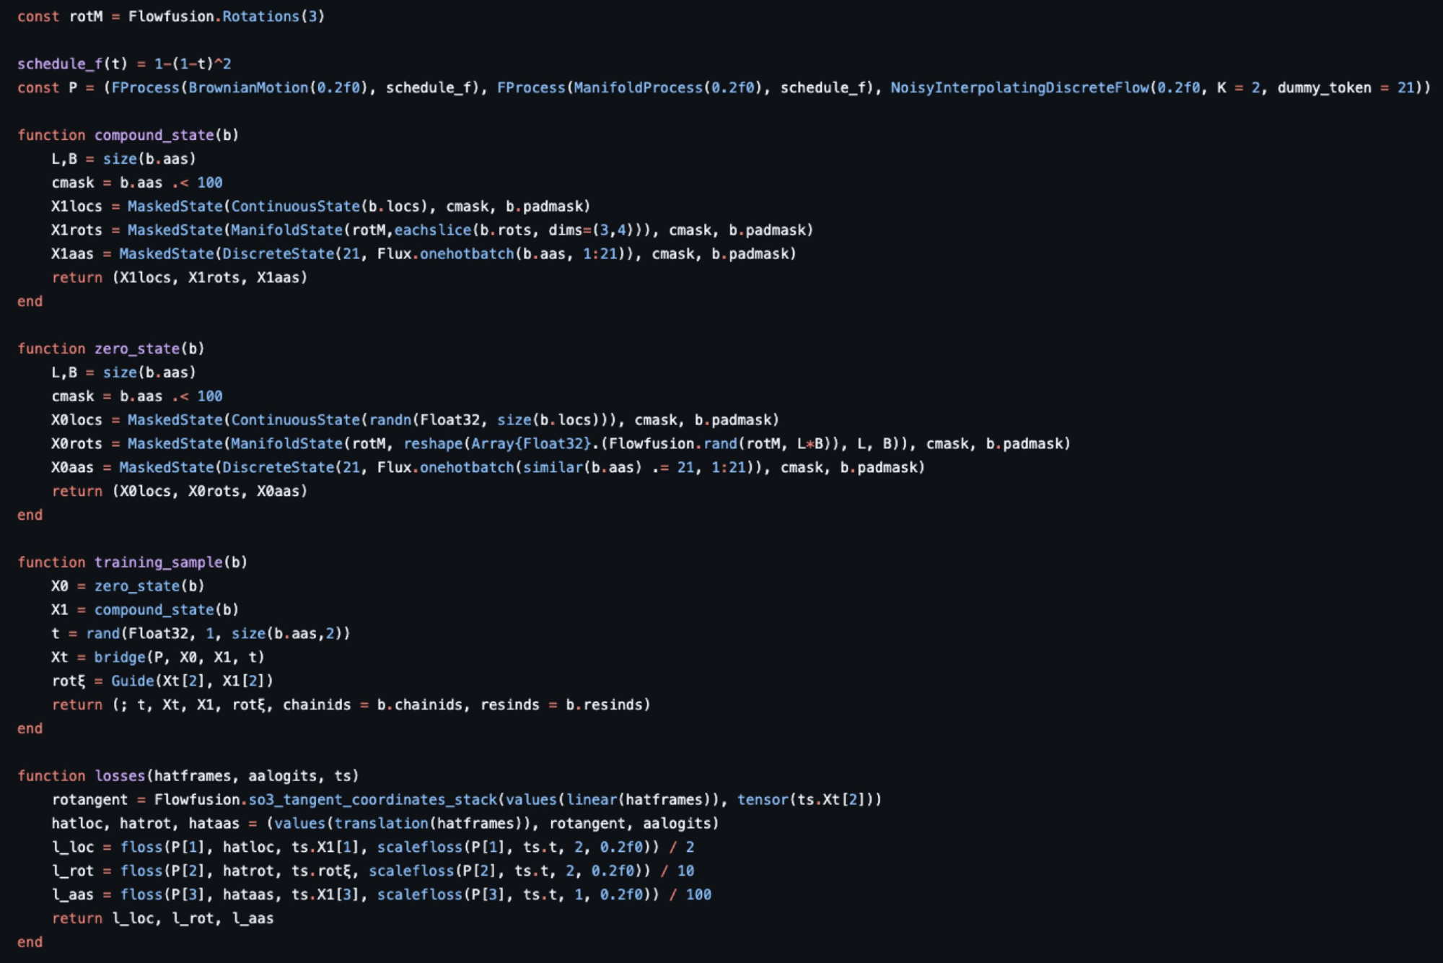This screenshot has height=963, width=1443.
Task: Click the l_rot variable assignment
Action: [72, 871]
